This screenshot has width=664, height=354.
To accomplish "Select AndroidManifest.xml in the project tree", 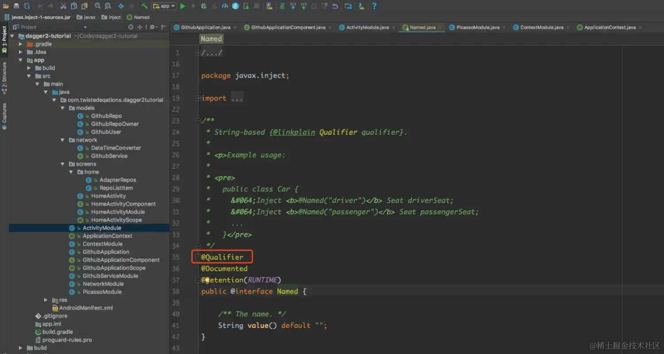I will pos(86,308).
